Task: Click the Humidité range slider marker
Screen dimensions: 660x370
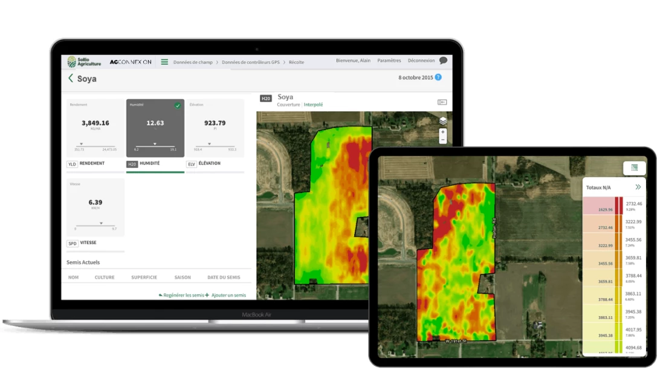Action: (x=155, y=144)
